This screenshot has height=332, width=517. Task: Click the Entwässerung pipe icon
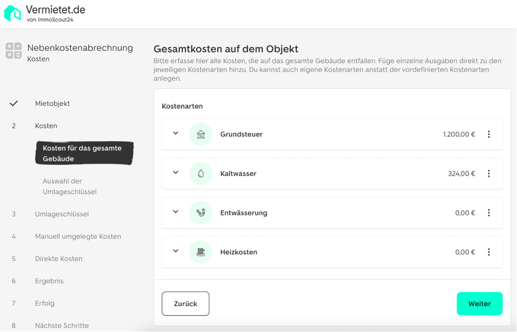click(x=201, y=213)
